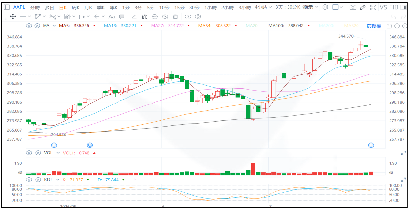Hide all drawings with the eye icon
408x208 pixels.
coord(165,16)
